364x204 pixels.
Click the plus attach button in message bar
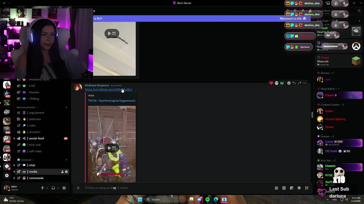point(78,188)
